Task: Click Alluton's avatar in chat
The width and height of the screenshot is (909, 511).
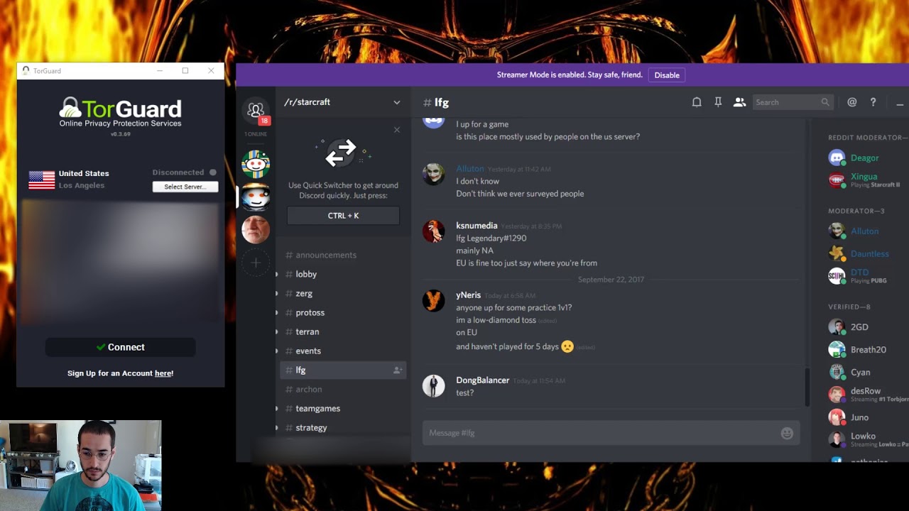Action: click(434, 174)
